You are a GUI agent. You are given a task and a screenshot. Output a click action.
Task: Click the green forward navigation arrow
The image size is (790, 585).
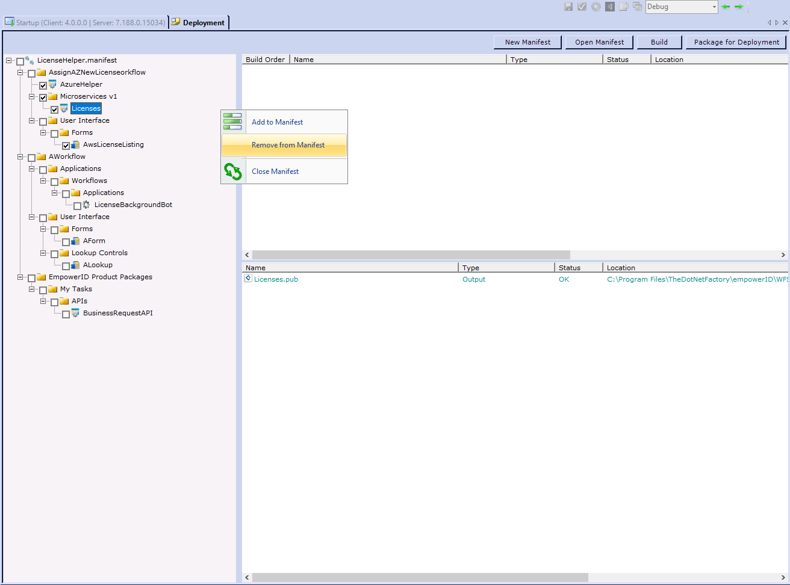tap(739, 7)
